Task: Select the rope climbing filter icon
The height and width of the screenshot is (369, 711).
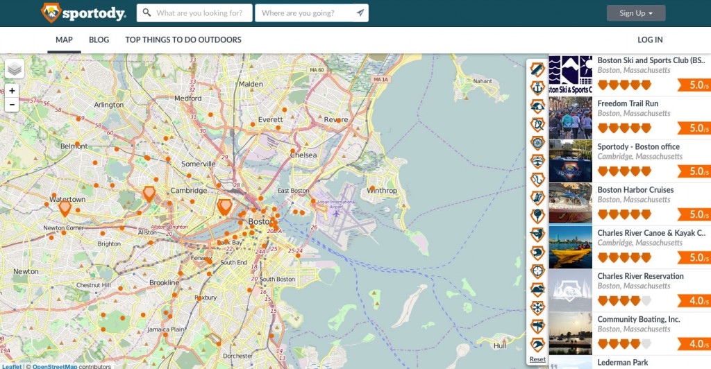Action: pyautogui.click(x=537, y=124)
